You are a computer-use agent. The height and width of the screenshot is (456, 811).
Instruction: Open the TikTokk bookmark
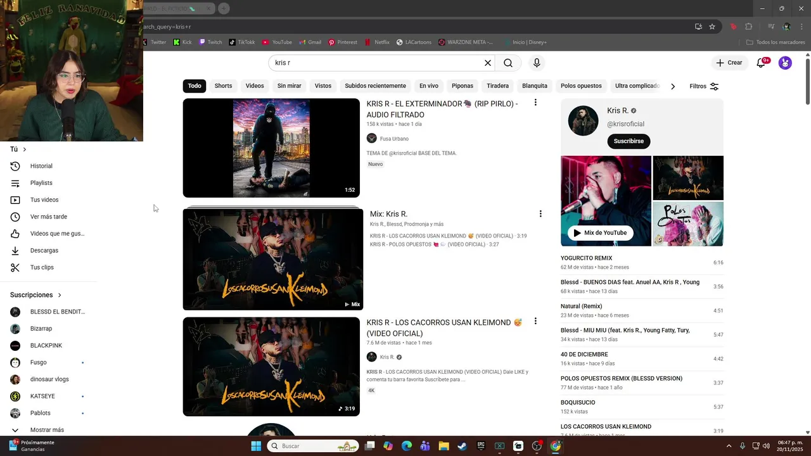(242, 42)
